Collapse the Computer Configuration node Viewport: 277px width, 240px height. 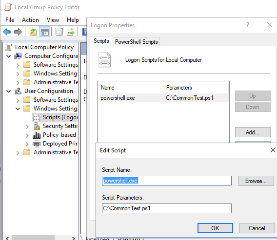point(8,56)
